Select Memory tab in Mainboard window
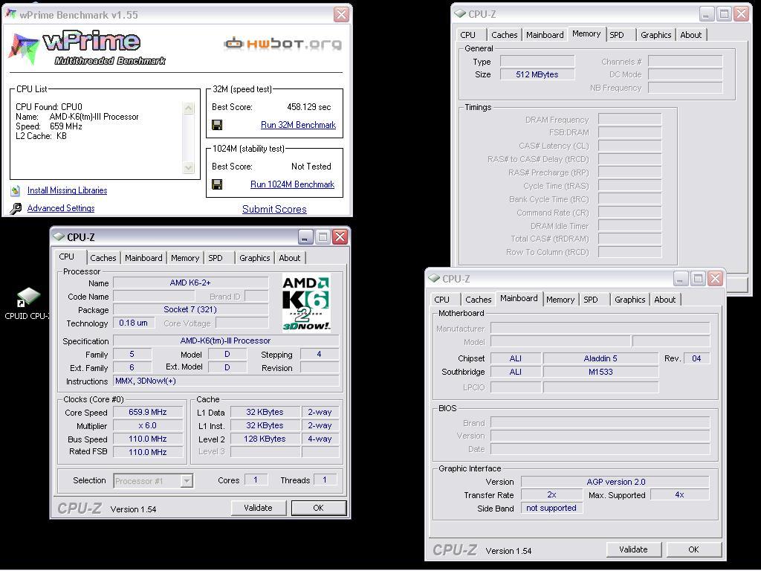This screenshot has height=571, width=761. coord(560,300)
